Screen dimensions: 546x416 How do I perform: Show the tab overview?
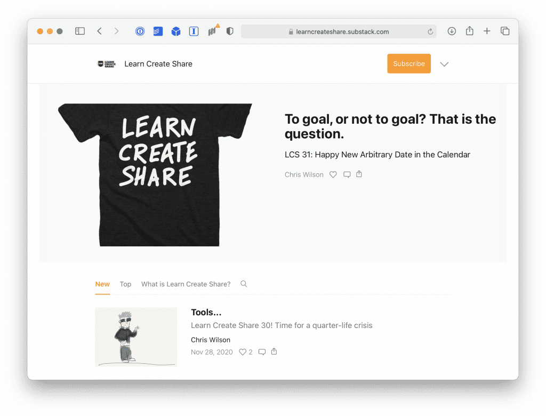pos(505,31)
